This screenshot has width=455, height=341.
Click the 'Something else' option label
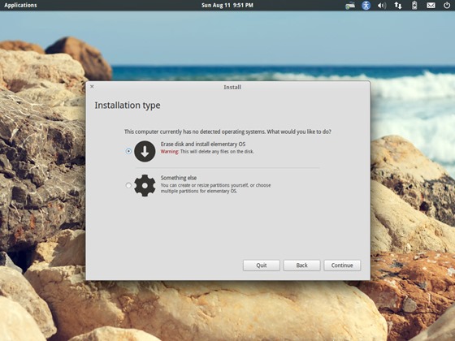(x=179, y=178)
